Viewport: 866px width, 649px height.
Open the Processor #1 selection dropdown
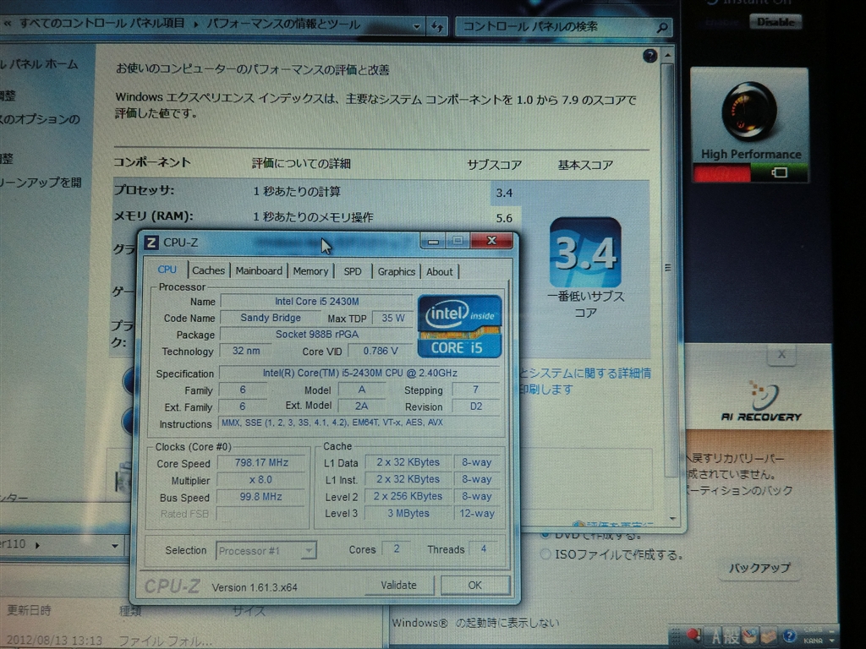click(x=266, y=551)
